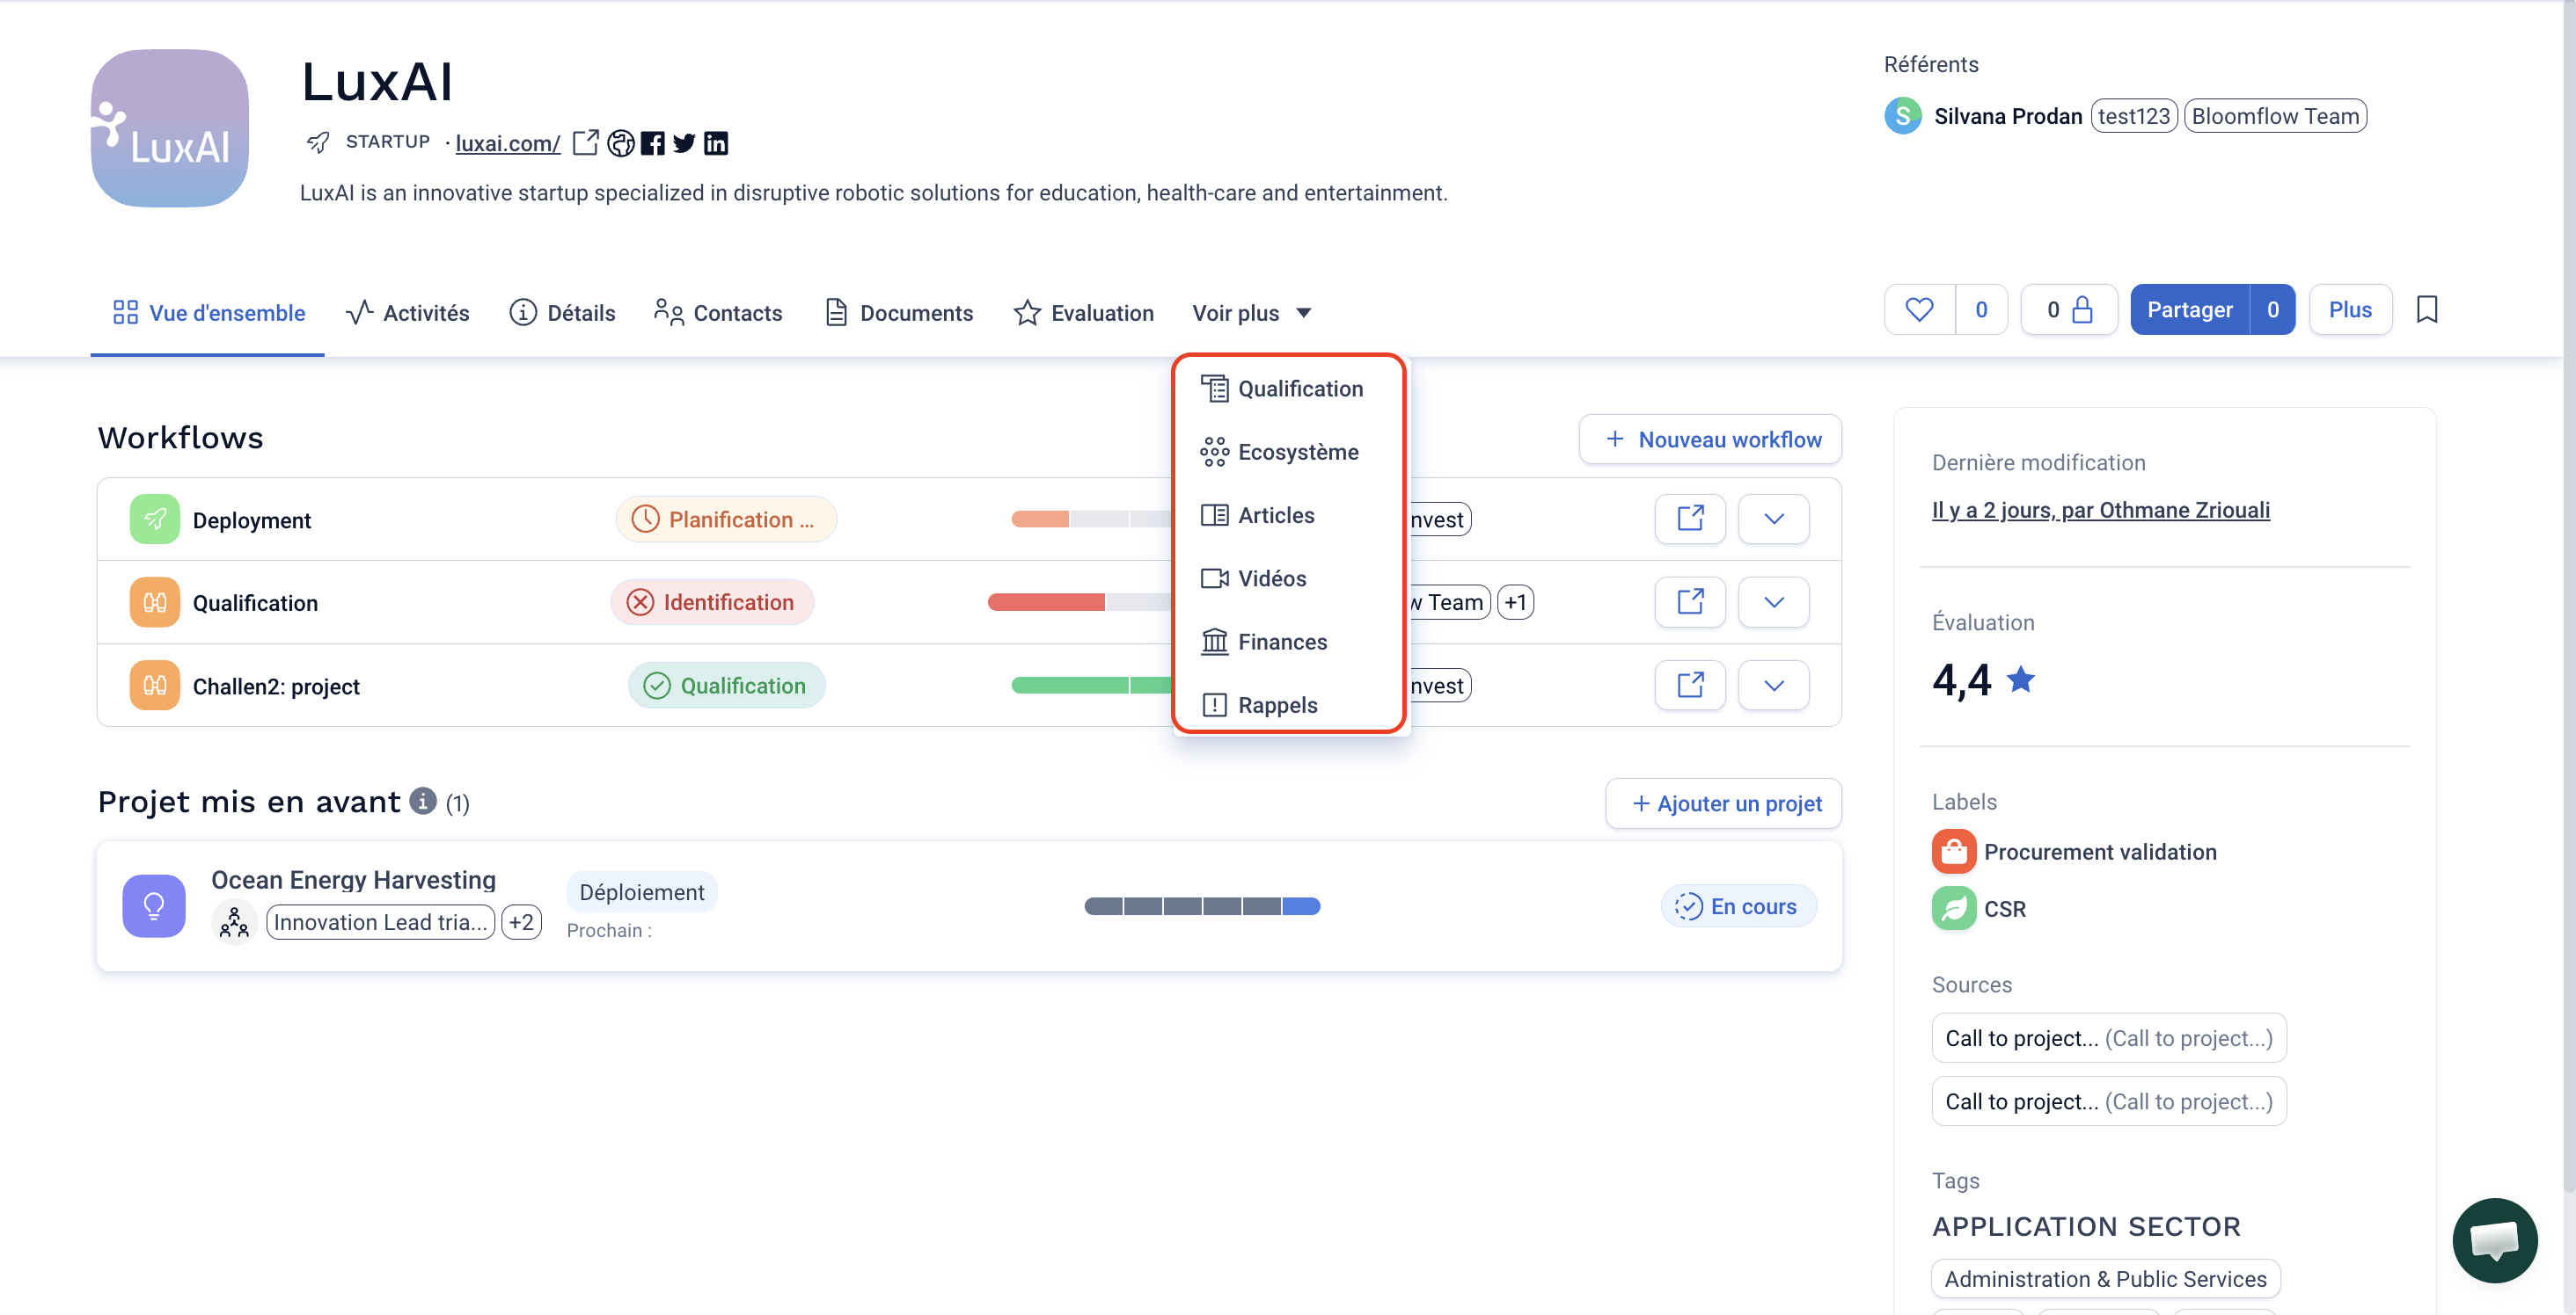
Task: Click the Crunchbase globe icon
Action: [x=621, y=144]
